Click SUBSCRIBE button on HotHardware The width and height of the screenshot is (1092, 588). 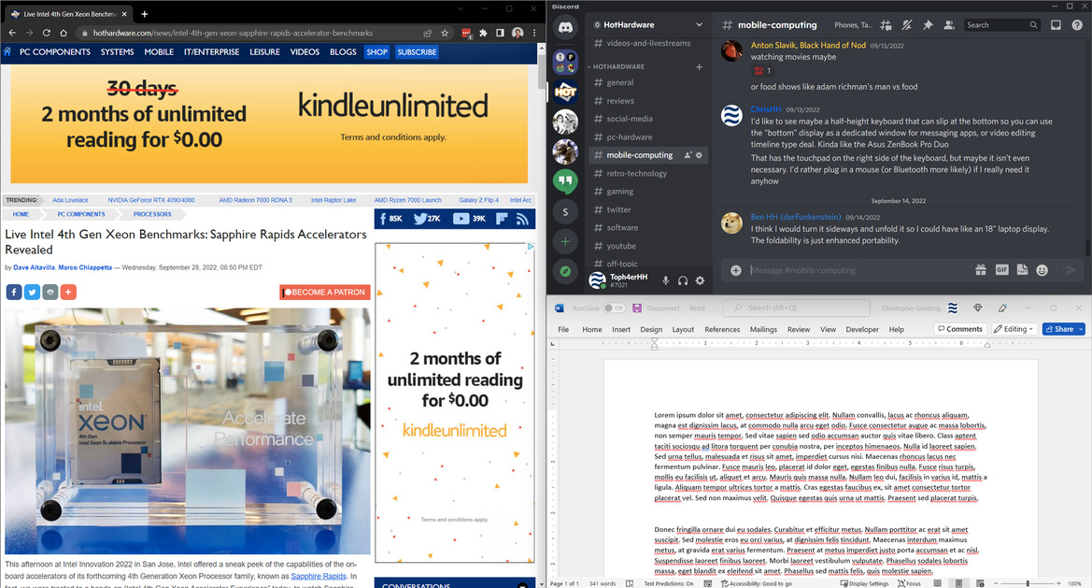point(417,52)
